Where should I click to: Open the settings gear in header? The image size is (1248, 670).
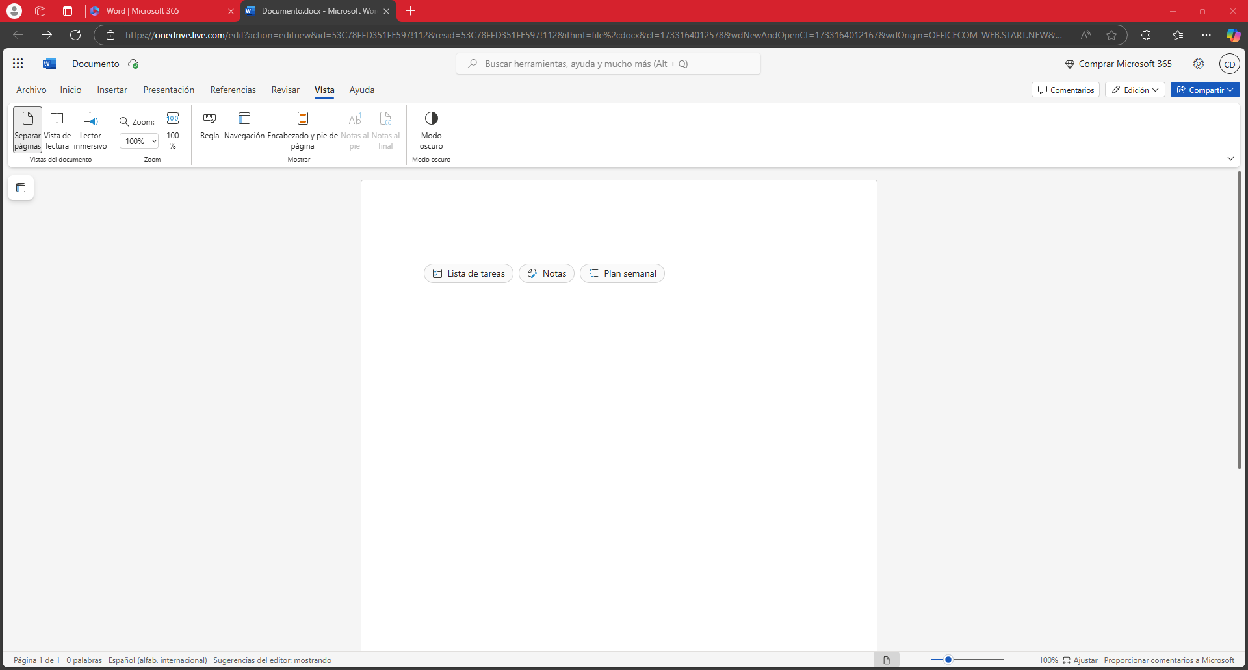(1199, 64)
